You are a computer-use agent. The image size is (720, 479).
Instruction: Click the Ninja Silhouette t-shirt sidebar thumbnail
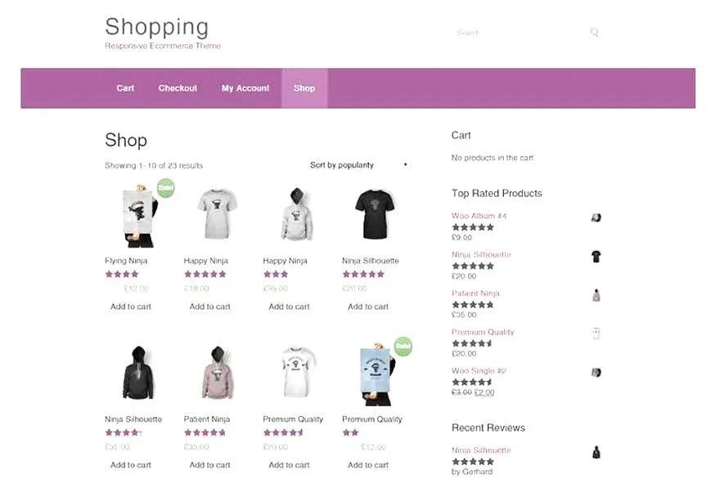click(x=596, y=256)
